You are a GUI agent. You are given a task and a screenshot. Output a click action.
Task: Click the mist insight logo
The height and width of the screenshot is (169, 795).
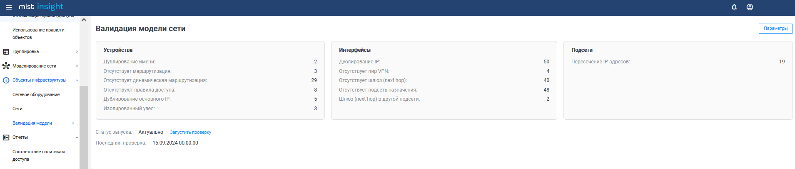click(41, 7)
